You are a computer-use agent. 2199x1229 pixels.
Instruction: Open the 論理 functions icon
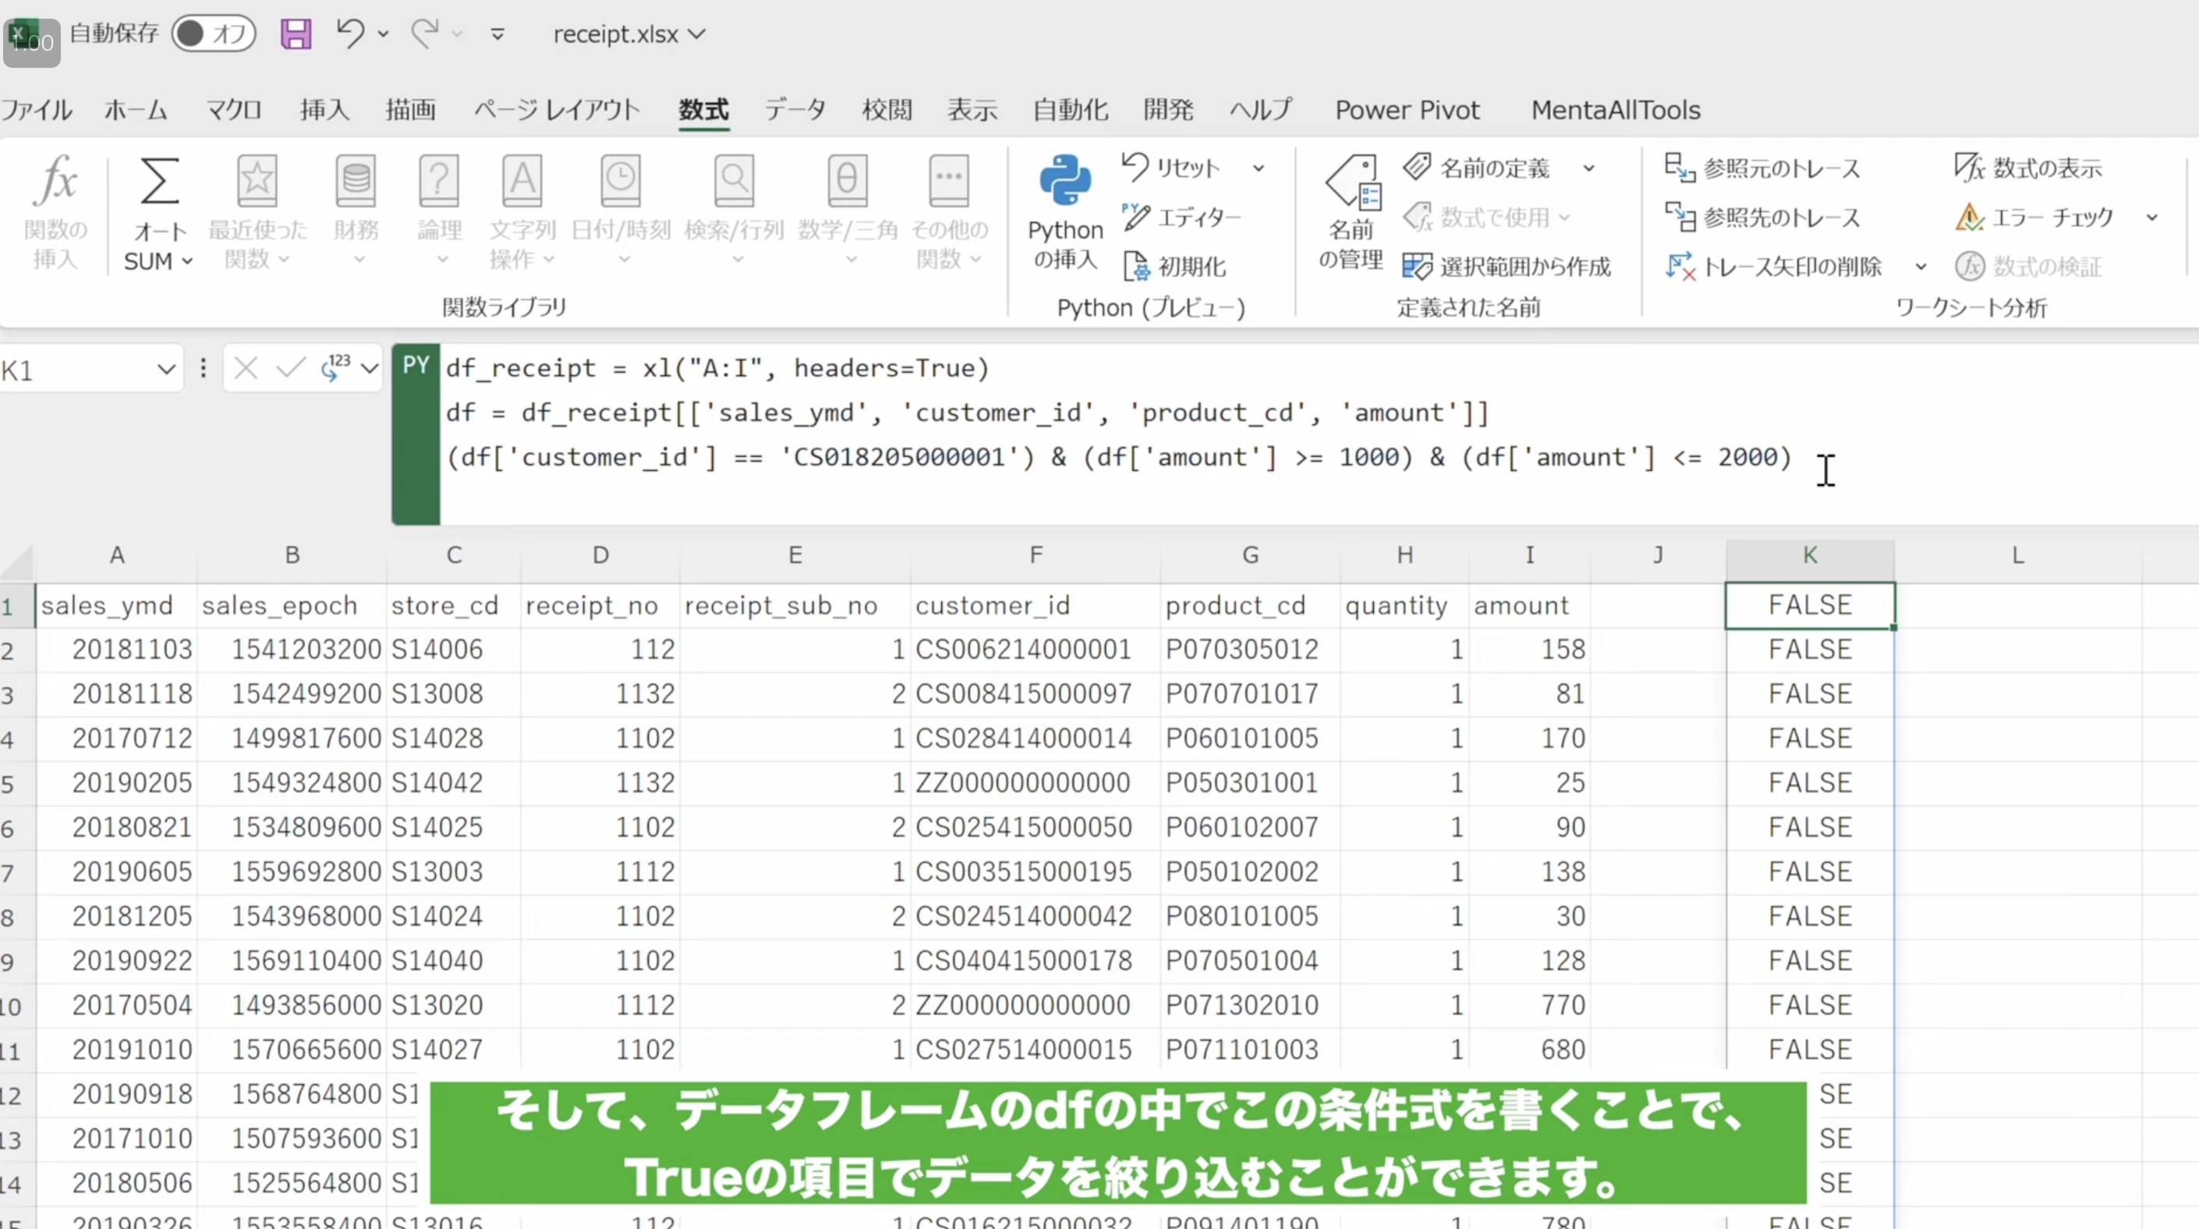pos(439,180)
